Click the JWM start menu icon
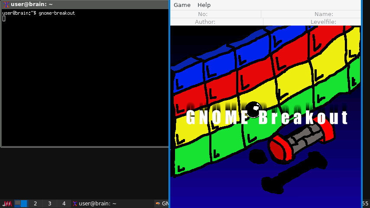The width and height of the screenshot is (370, 208). pos(7,204)
